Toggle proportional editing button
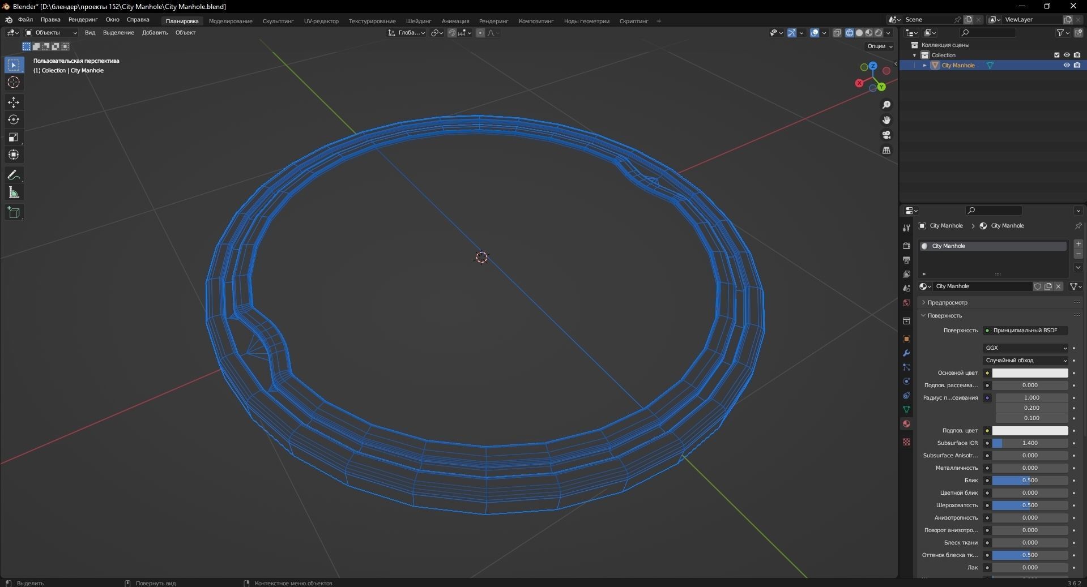The height and width of the screenshot is (587, 1087). [480, 33]
